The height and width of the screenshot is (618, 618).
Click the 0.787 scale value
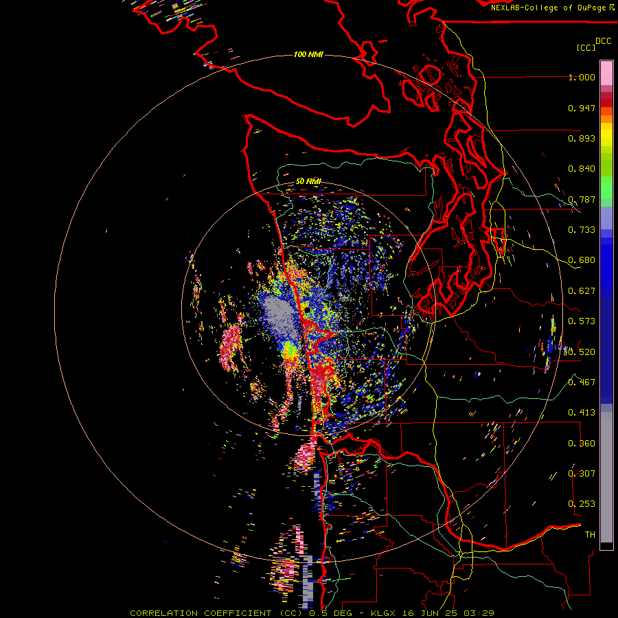tap(582, 199)
